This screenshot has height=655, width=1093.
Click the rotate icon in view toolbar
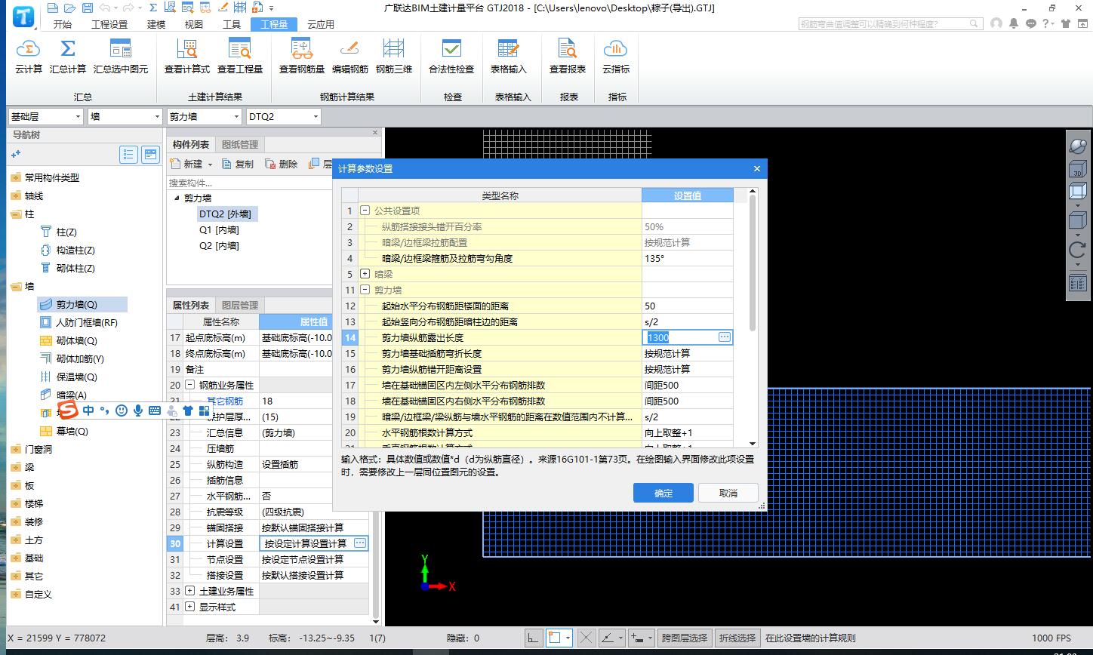1078,249
